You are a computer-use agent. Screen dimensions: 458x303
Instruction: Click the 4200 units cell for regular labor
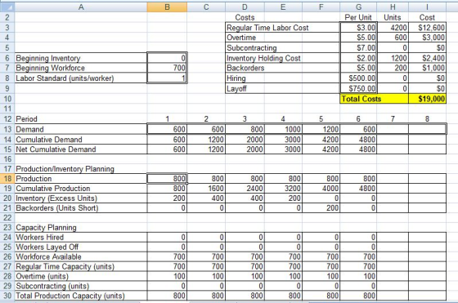pyautogui.click(x=393, y=28)
